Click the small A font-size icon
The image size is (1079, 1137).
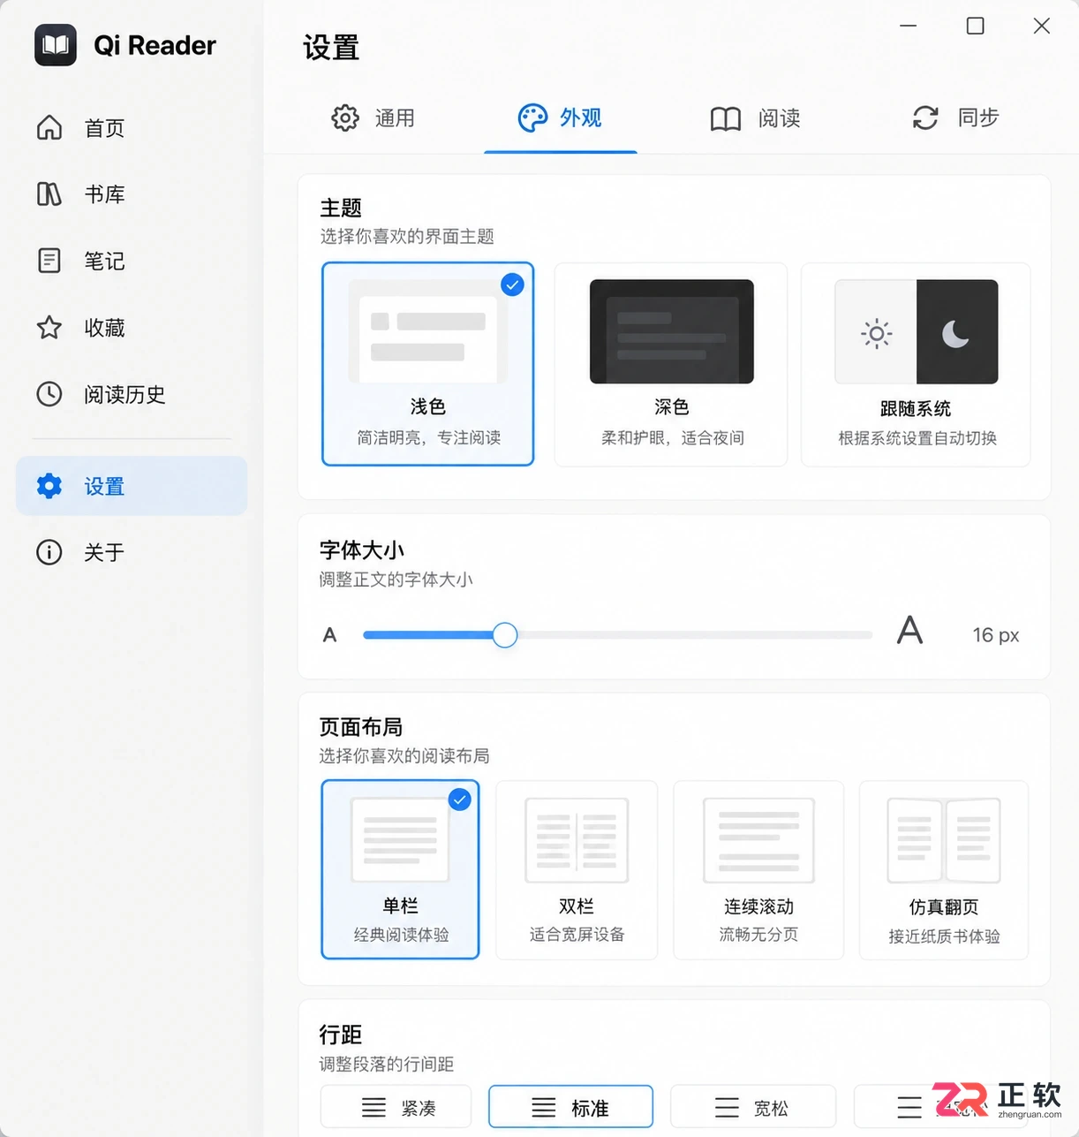pos(330,634)
